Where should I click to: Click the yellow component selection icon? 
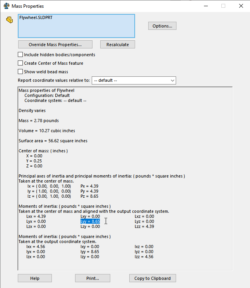[10, 20]
